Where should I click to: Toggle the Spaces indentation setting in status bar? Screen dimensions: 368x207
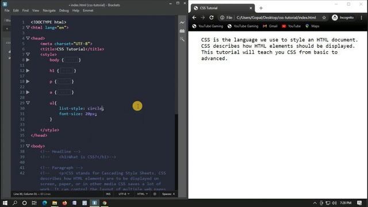coord(168,194)
